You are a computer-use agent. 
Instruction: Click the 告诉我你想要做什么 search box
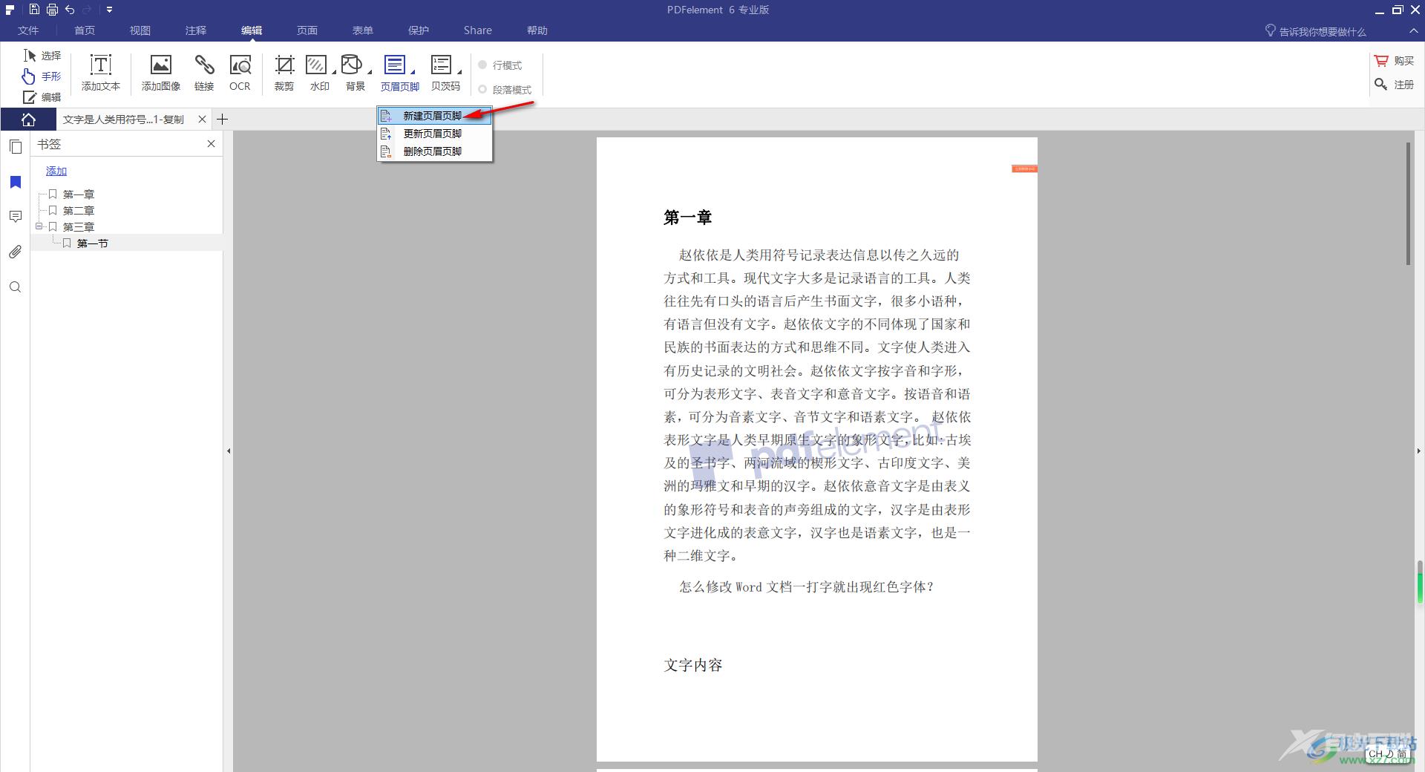pos(1315,31)
